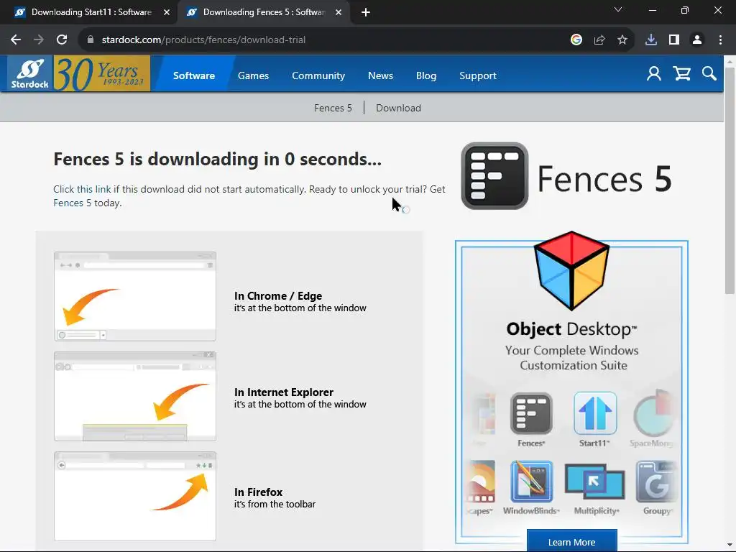Viewport: 736px width, 552px height.
Task: Click the page vertical scrollbar thumb
Action: pyautogui.click(x=730, y=180)
